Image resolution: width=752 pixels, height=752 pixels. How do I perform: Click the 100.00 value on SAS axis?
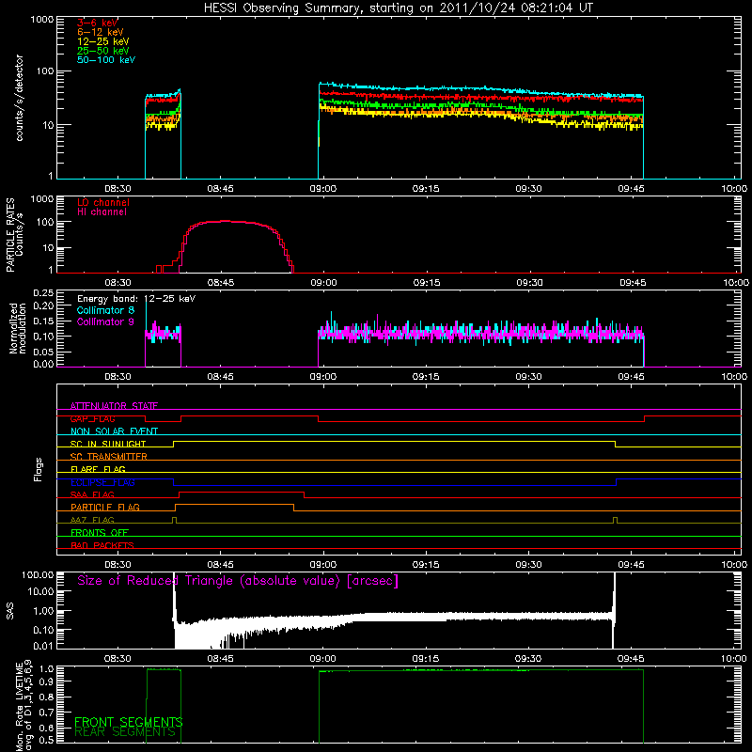point(38,574)
